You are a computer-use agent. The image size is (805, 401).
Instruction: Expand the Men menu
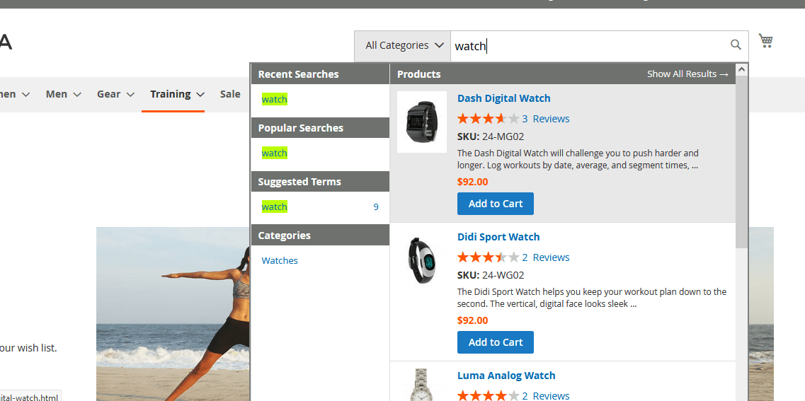(x=63, y=94)
